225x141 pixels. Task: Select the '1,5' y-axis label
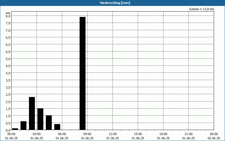pos(8,109)
